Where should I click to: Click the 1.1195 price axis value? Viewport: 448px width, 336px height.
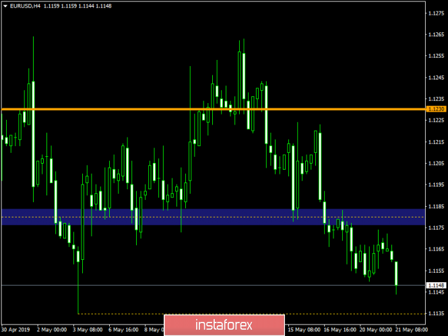pyautogui.click(x=437, y=184)
